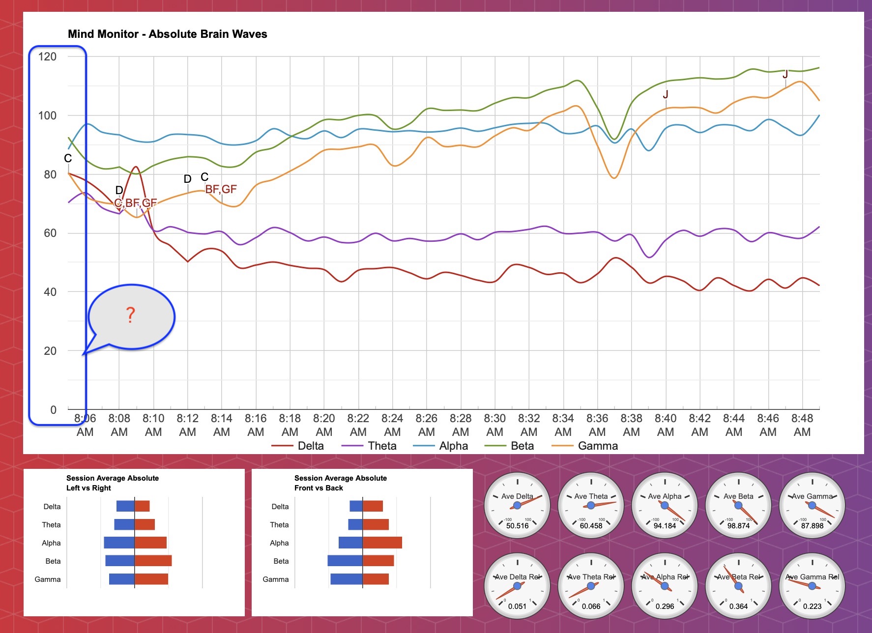
Task: Select the Mind Monitor - Absolute Brain Waves title
Action: pyautogui.click(x=168, y=34)
